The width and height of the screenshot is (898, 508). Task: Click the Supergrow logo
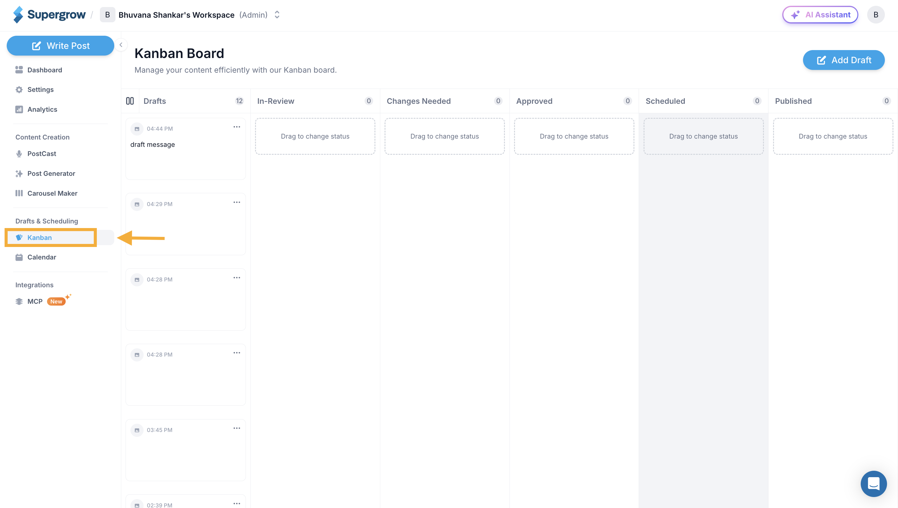point(49,15)
